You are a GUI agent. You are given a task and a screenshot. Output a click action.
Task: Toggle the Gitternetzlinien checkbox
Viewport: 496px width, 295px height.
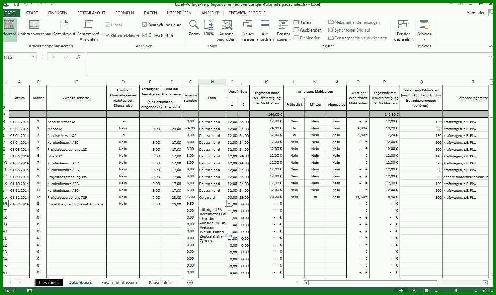pyautogui.click(x=108, y=35)
